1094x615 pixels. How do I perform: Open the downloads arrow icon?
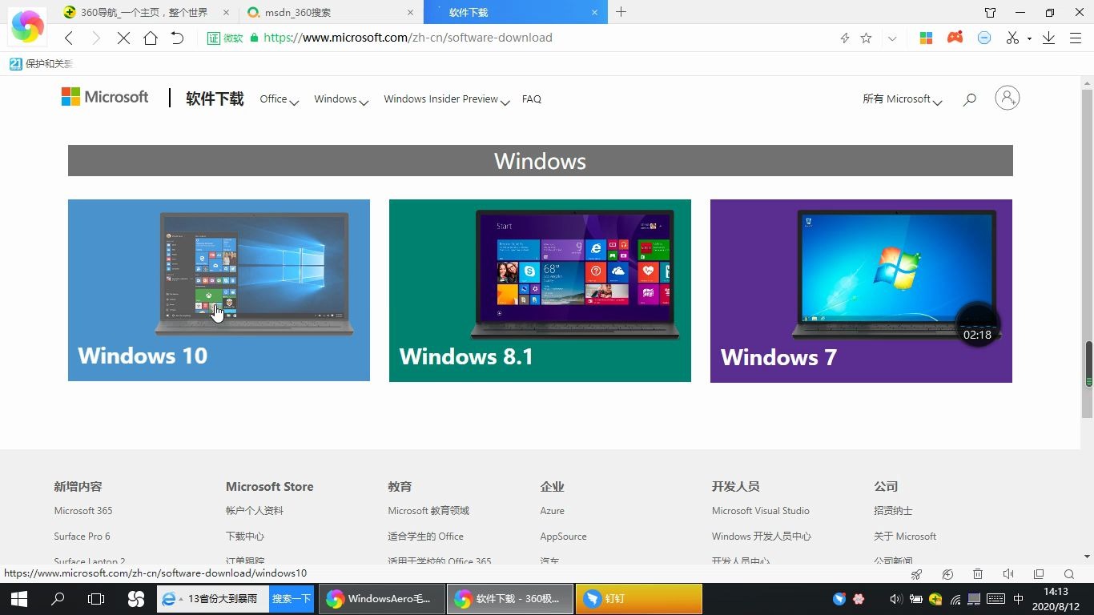(1048, 38)
